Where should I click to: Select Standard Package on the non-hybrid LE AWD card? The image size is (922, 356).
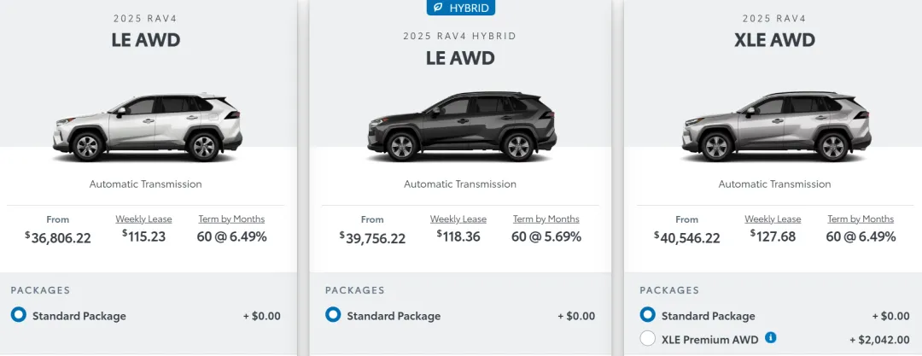[19, 316]
